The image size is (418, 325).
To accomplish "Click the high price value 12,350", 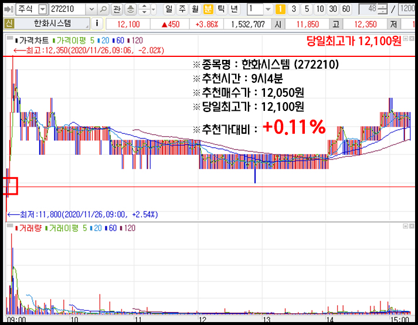I will tap(365, 25).
